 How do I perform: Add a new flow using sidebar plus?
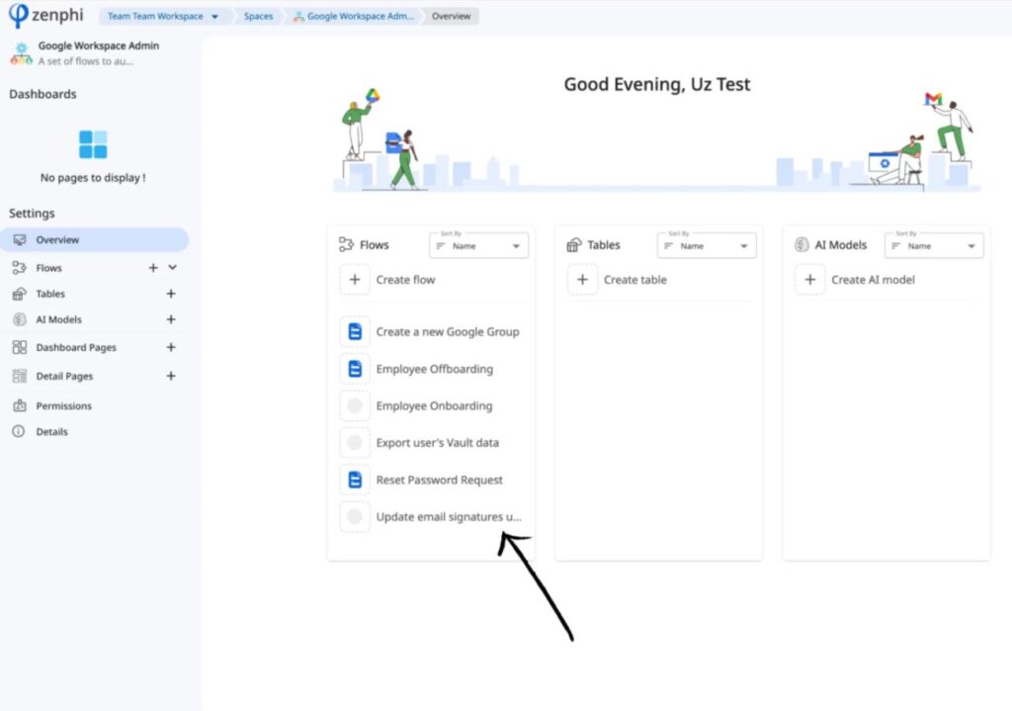(153, 267)
